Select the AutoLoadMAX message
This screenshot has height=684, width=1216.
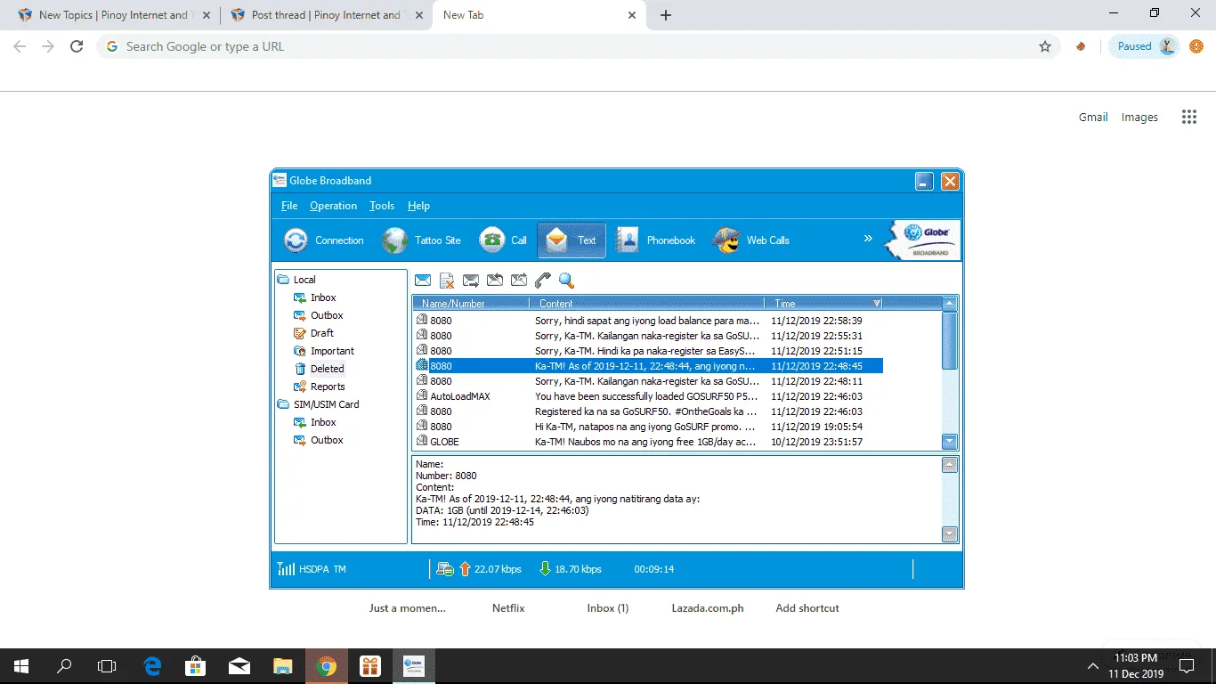[x=648, y=396]
